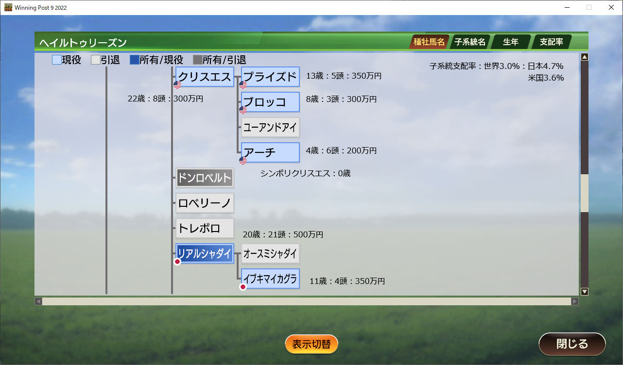Click the horizontal scrollbar track
Screen dimensions: 623x365
point(307,301)
